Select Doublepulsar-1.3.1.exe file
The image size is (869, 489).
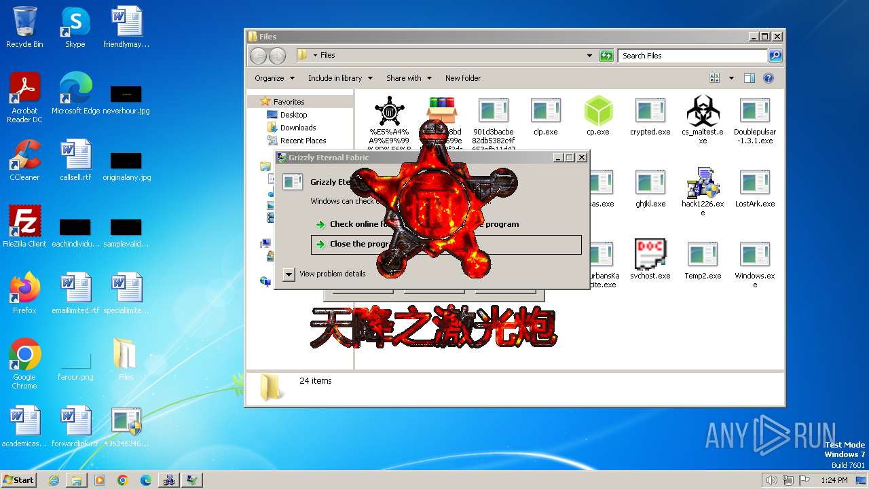click(x=755, y=120)
